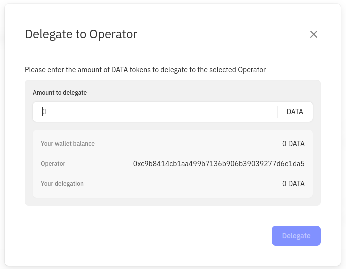Click empty space left of Delegate button
Image resolution: width=346 pixels, height=269 pixels.
pos(150,236)
